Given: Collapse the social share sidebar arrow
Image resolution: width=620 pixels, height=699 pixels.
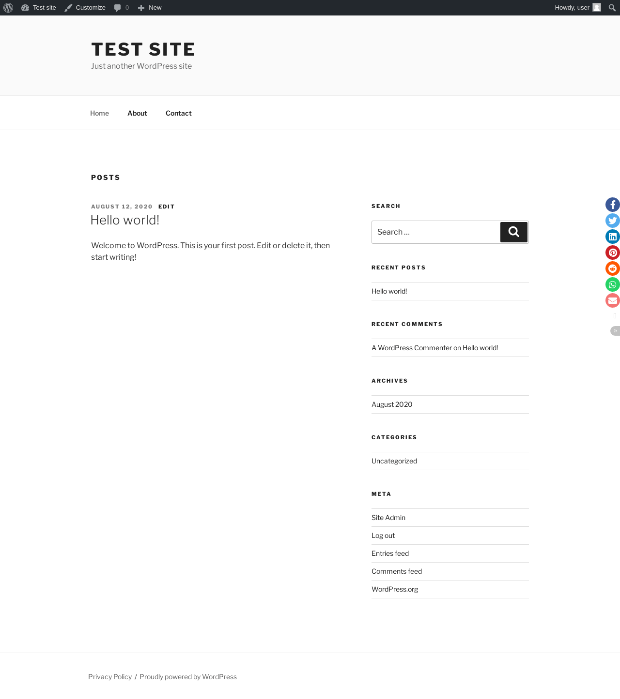Looking at the screenshot, I should [x=615, y=331].
